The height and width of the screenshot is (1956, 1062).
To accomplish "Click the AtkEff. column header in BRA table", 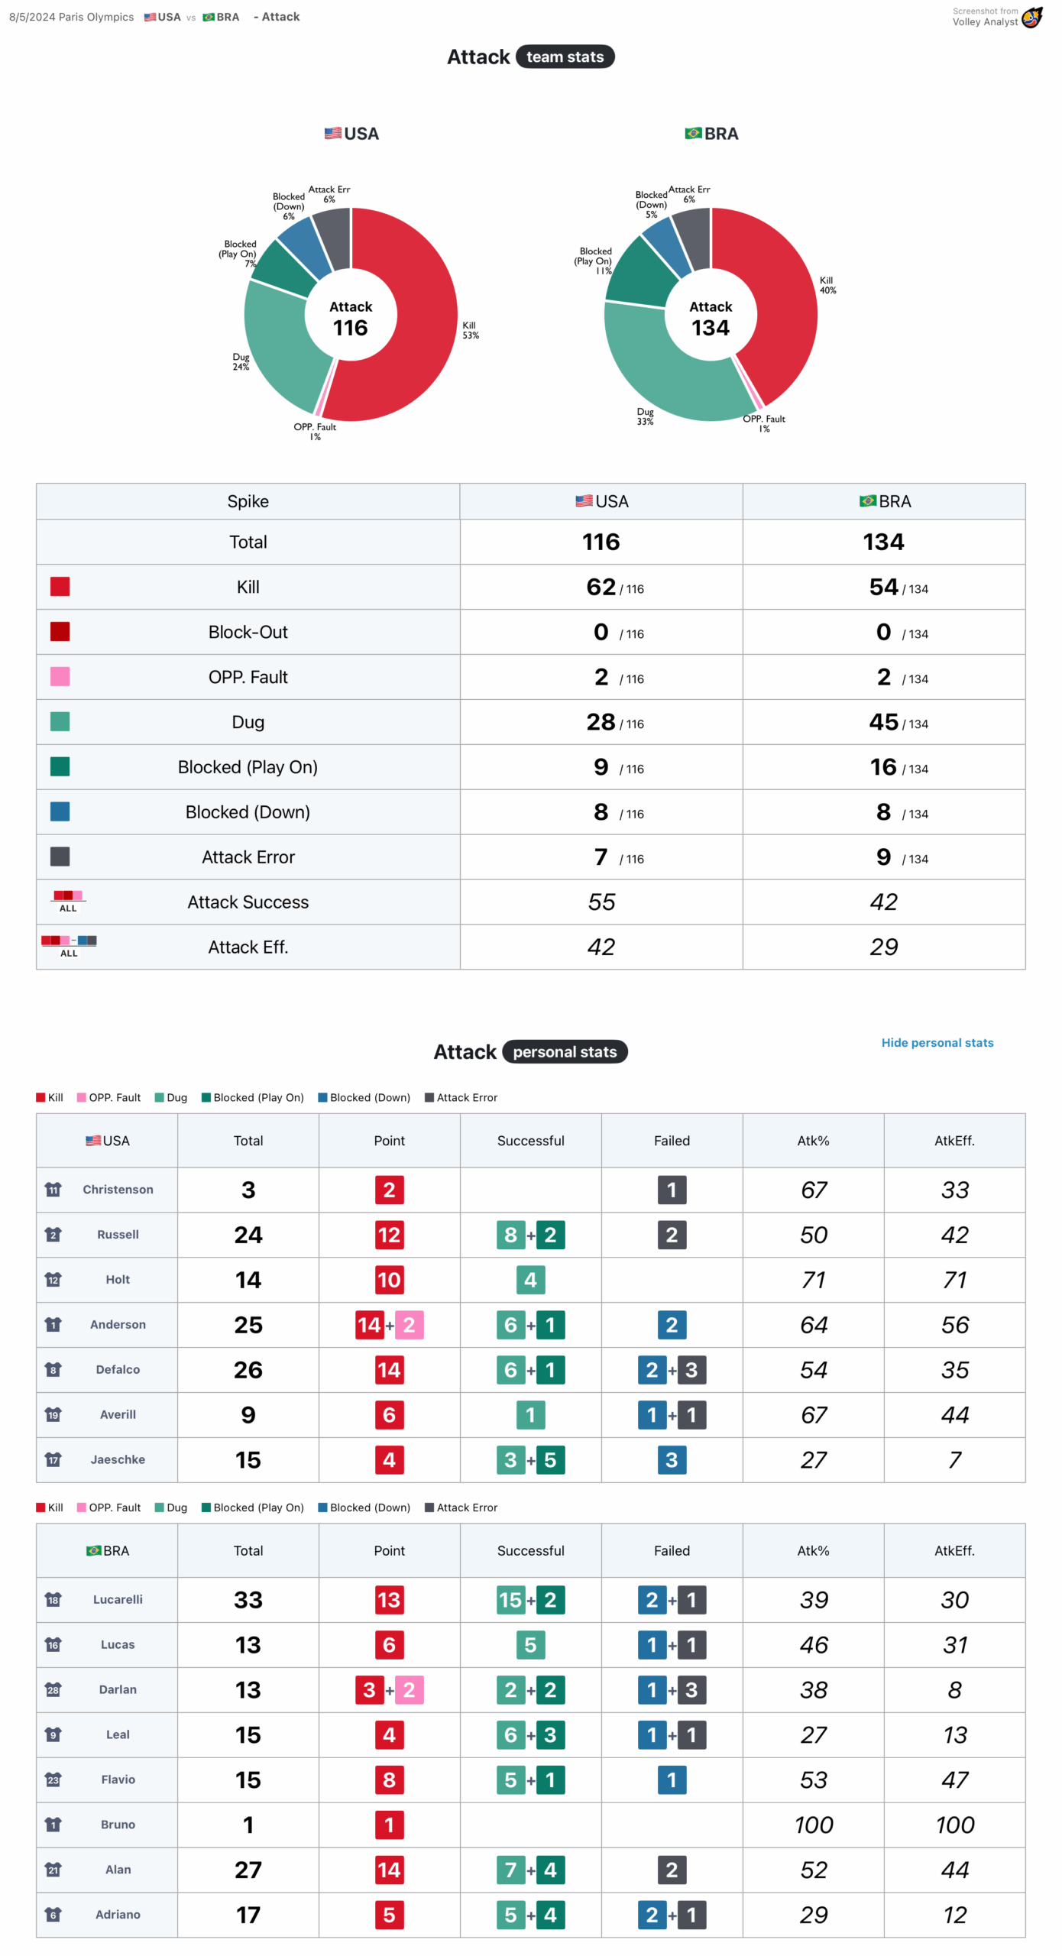I will [x=954, y=1550].
